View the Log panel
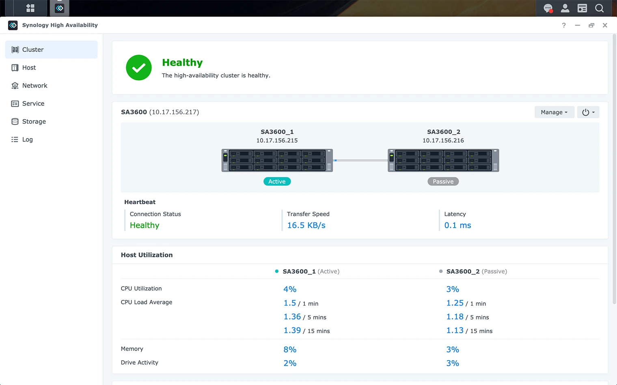 coord(15,139)
